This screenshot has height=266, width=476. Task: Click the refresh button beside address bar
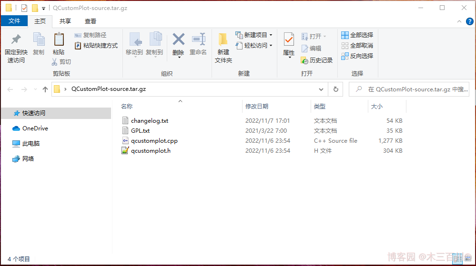click(335, 89)
